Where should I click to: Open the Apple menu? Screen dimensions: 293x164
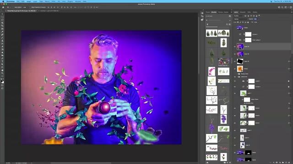[x=3, y=1]
